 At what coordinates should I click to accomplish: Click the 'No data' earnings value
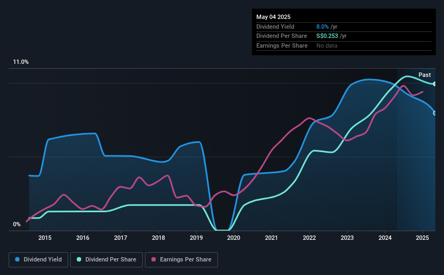coord(327,45)
